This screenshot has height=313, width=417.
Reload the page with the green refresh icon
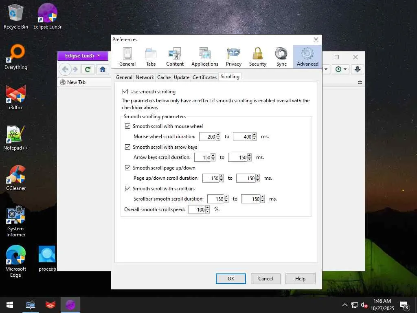pyautogui.click(x=88, y=69)
